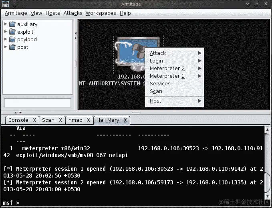Image resolution: width=272 pixels, height=208 pixels.
Task: Open the Workspaces menu
Action: coord(101,13)
